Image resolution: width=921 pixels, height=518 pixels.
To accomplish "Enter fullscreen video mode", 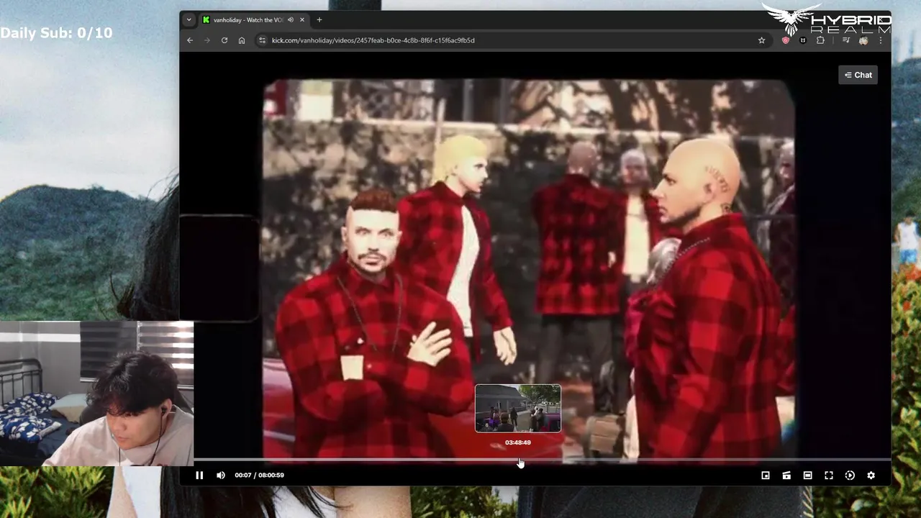I will (829, 475).
